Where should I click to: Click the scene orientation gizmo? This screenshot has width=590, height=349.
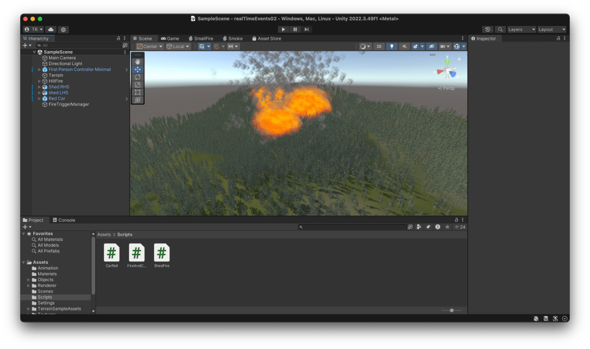tap(446, 71)
